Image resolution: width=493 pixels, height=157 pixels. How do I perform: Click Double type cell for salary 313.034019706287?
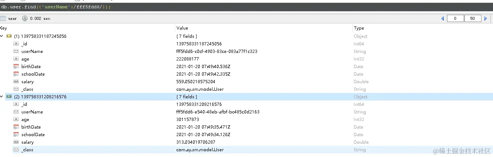pos(361,142)
